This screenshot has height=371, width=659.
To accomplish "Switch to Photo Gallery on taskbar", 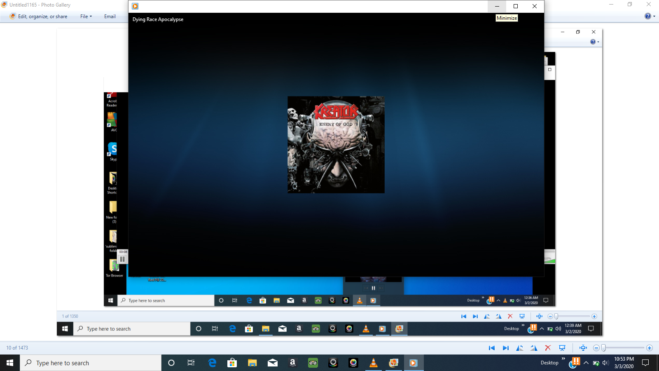I will [394, 363].
